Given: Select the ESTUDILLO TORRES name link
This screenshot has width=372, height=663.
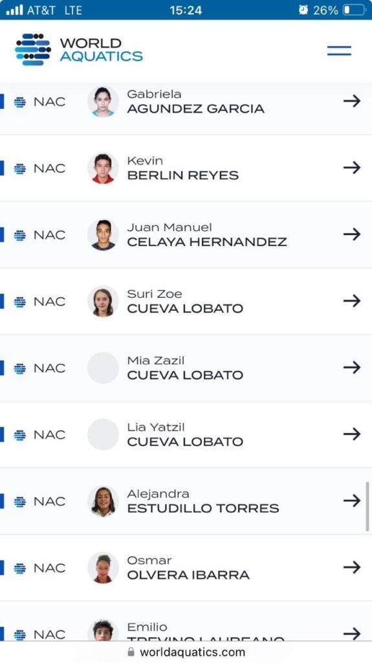Looking at the screenshot, I should pyautogui.click(x=203, y=508).
